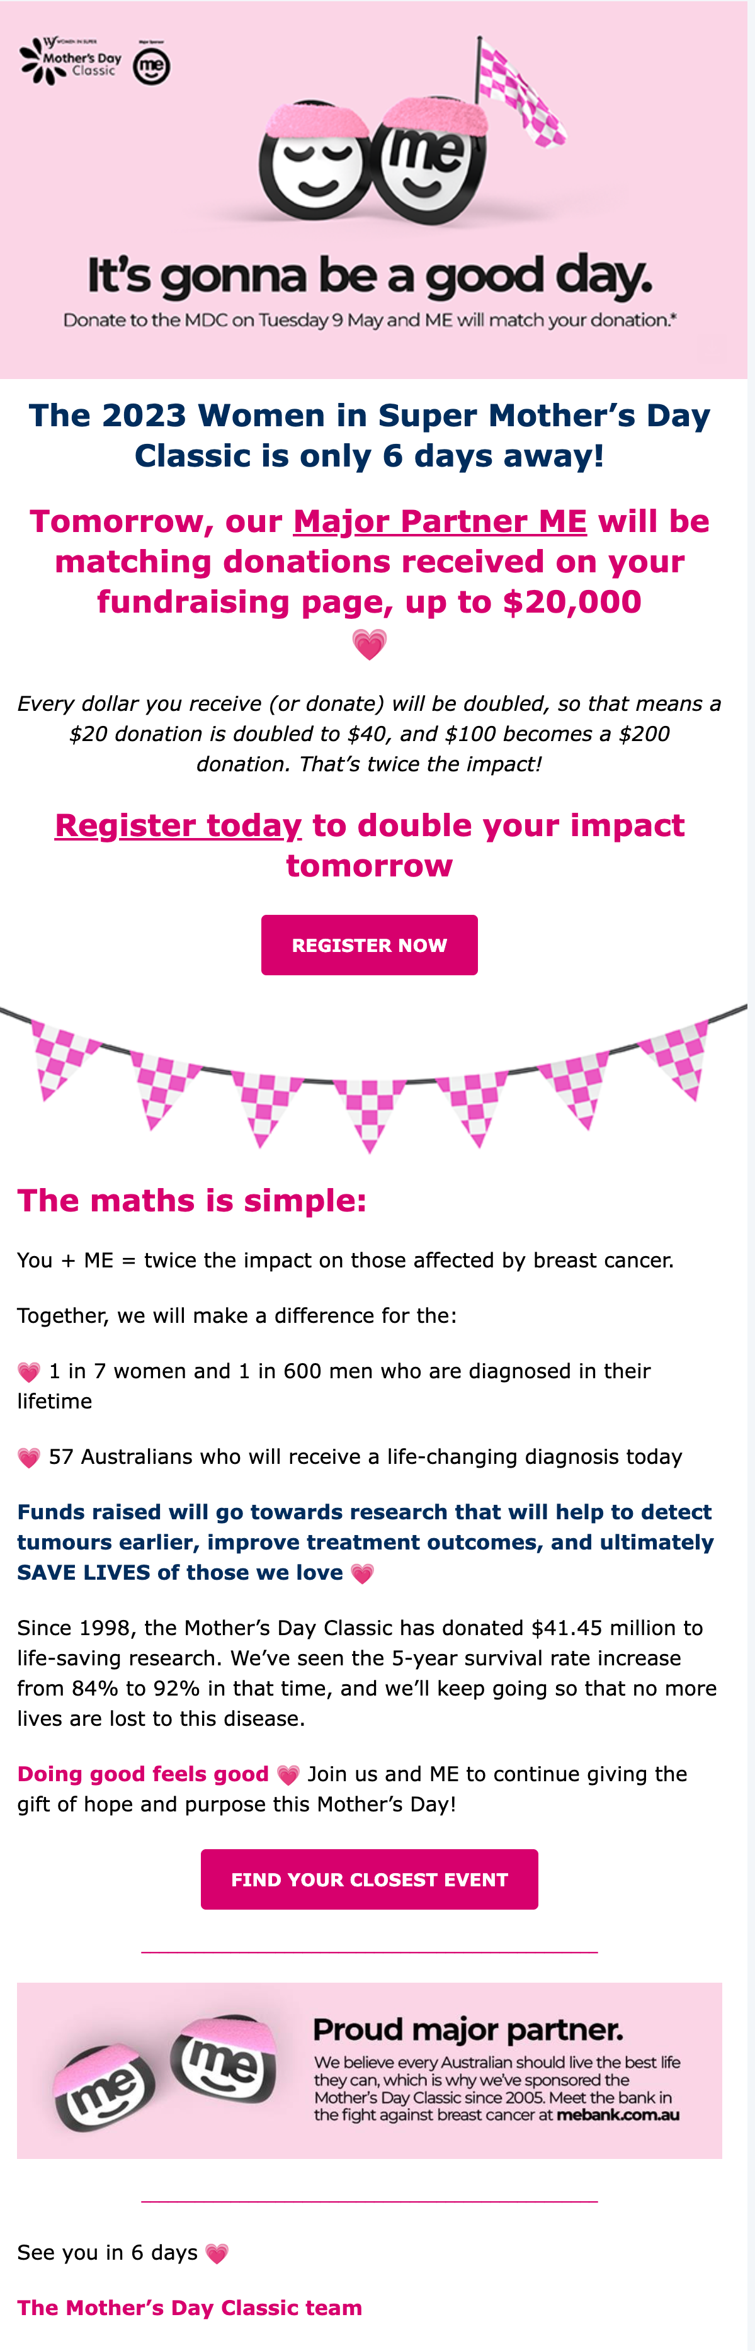This screenshot has height=2351, width=755.
Task: Click The Mother's Day Classic team signature
Action: coord(189,2308)
